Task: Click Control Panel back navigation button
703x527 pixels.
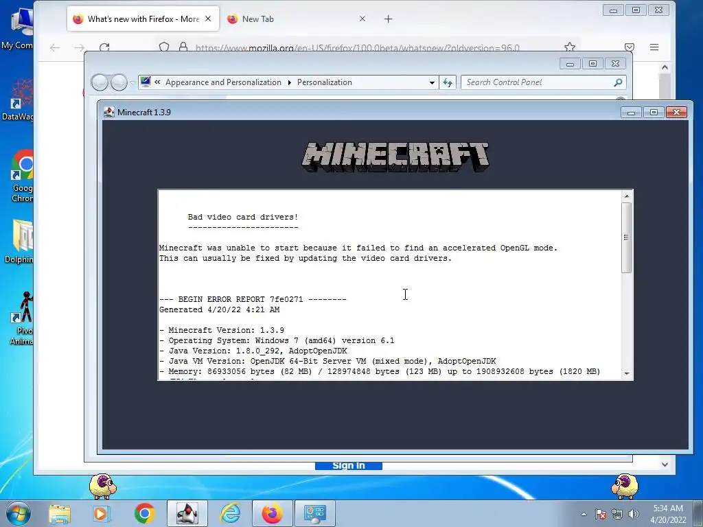Action: coord(100,82)
